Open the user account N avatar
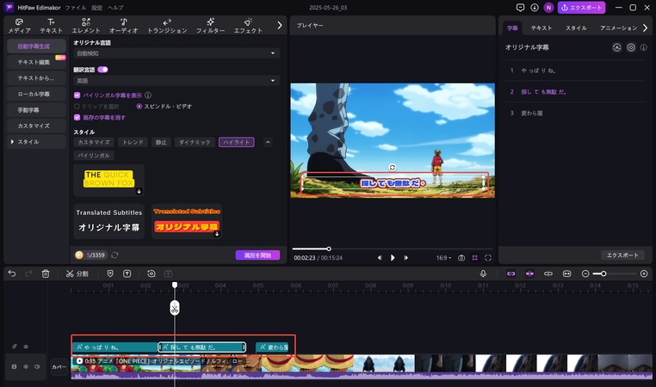 point(548,8)
